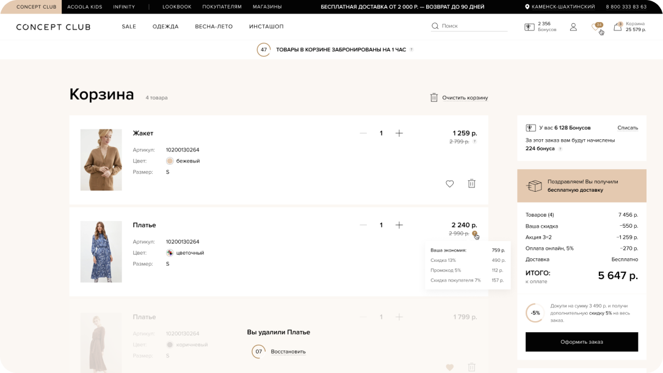This screenshot has width=663, height=373.
Task: Open the favorites heart icon in header
Action: click(x=596, y=27)
